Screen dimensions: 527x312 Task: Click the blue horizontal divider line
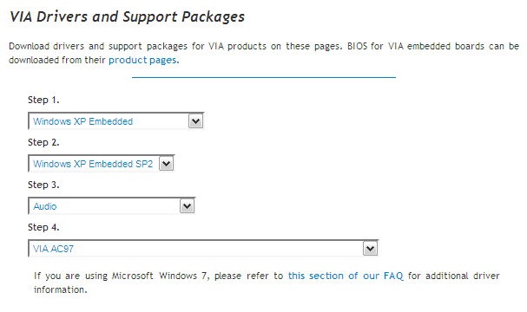coord(264,77)
